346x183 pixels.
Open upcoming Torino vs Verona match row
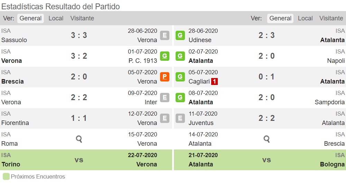pos(86,160)
